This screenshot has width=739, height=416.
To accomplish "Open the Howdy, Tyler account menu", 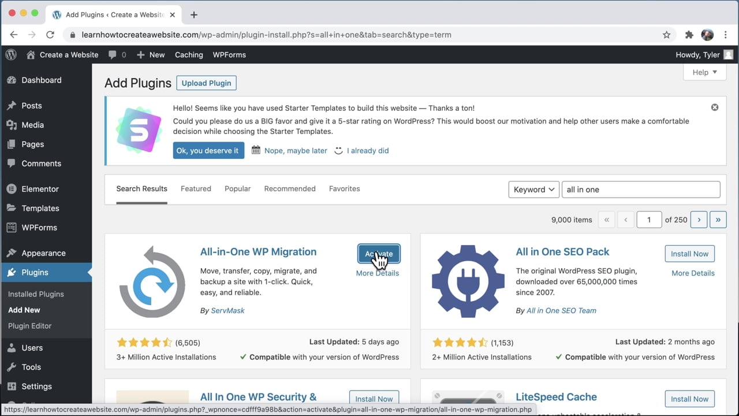I will [x=704, y=55].
